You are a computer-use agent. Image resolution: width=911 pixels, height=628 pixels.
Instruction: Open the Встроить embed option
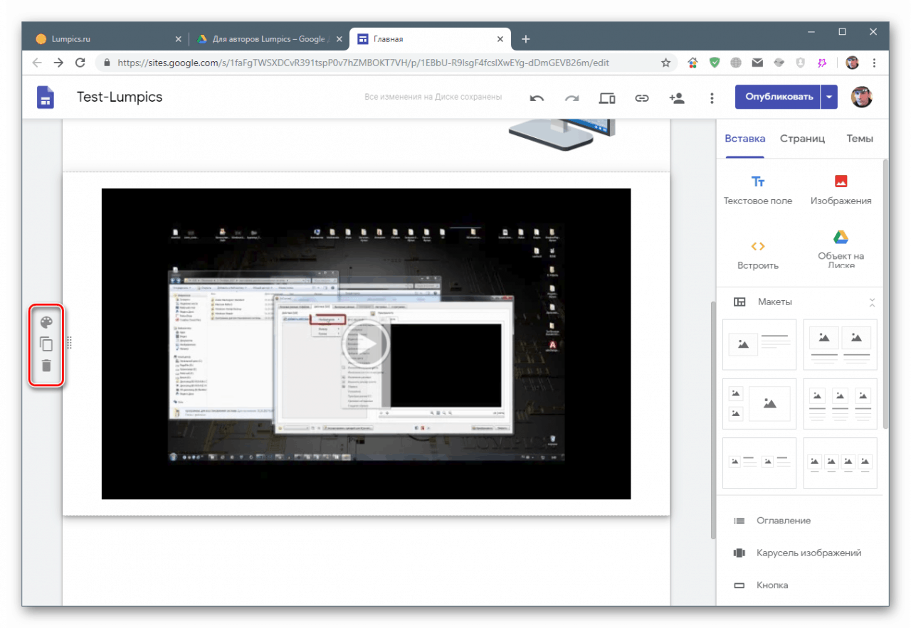pos(758,255)
